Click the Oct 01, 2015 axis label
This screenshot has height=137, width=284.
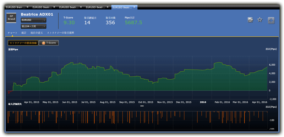click(x=146, y=102)
